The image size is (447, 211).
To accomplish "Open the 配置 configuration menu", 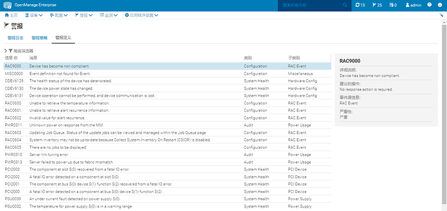I will tap(59, 15).
